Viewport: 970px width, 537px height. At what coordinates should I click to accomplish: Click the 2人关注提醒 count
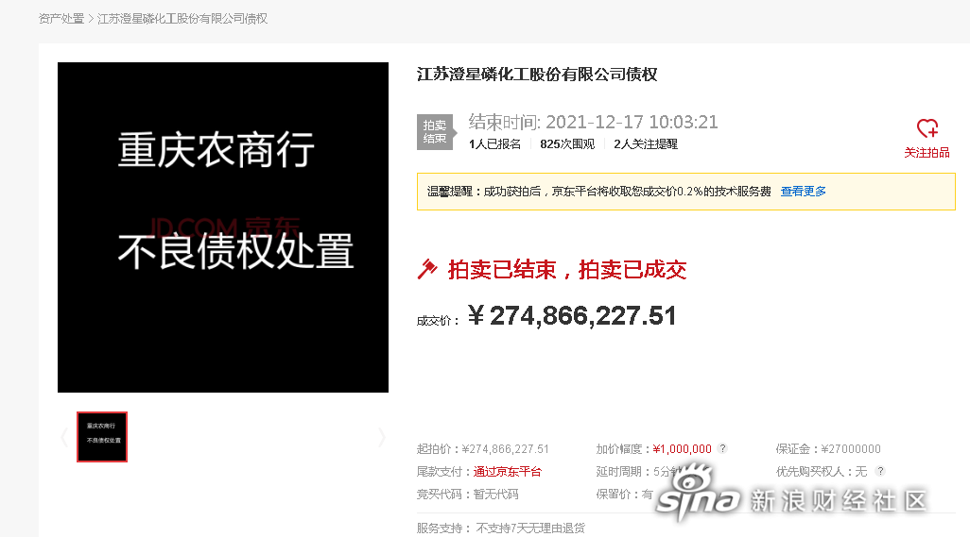tap(646, 143)
